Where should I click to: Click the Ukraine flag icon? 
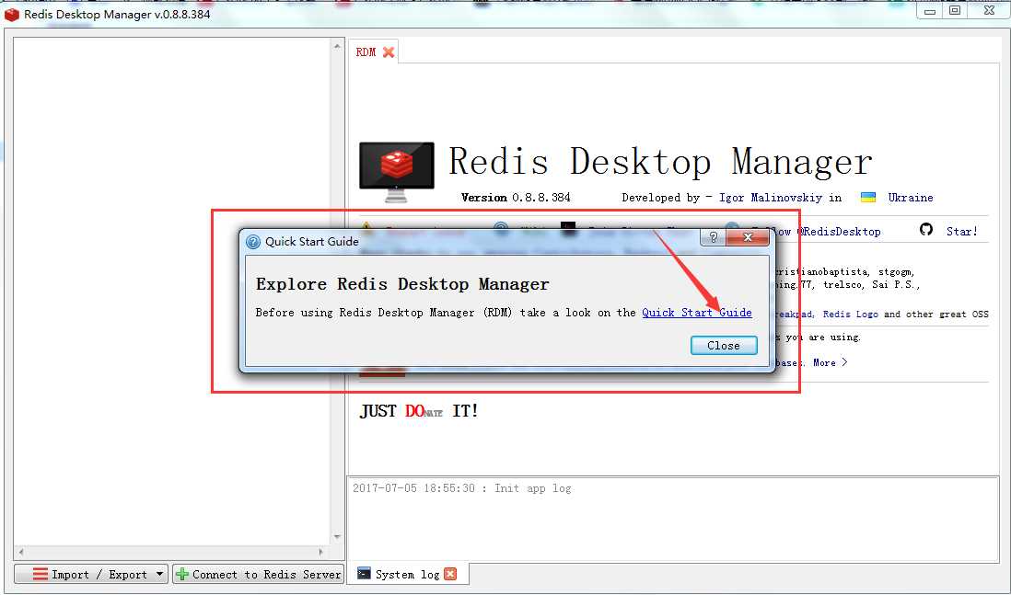tap(868, 198)
